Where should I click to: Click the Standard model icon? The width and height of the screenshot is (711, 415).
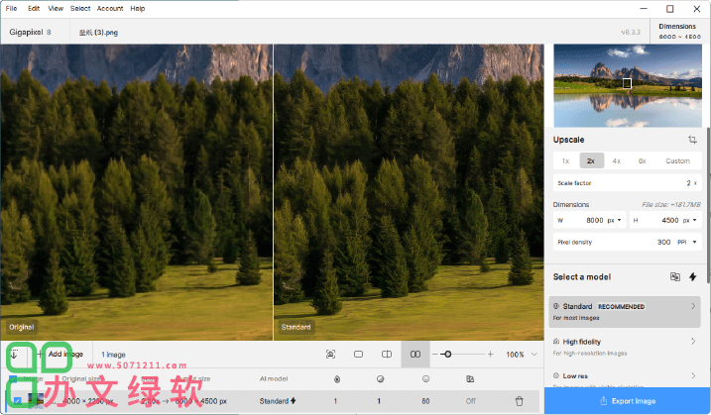[556, 306]
